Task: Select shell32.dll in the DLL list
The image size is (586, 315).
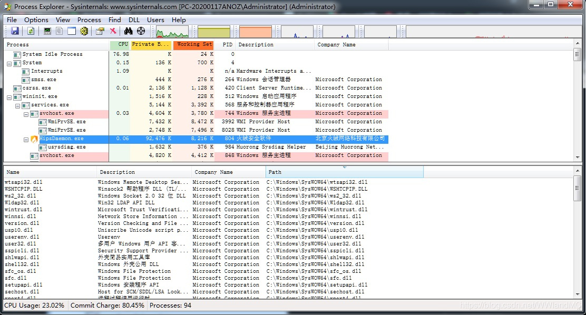Action: [22, 264]
